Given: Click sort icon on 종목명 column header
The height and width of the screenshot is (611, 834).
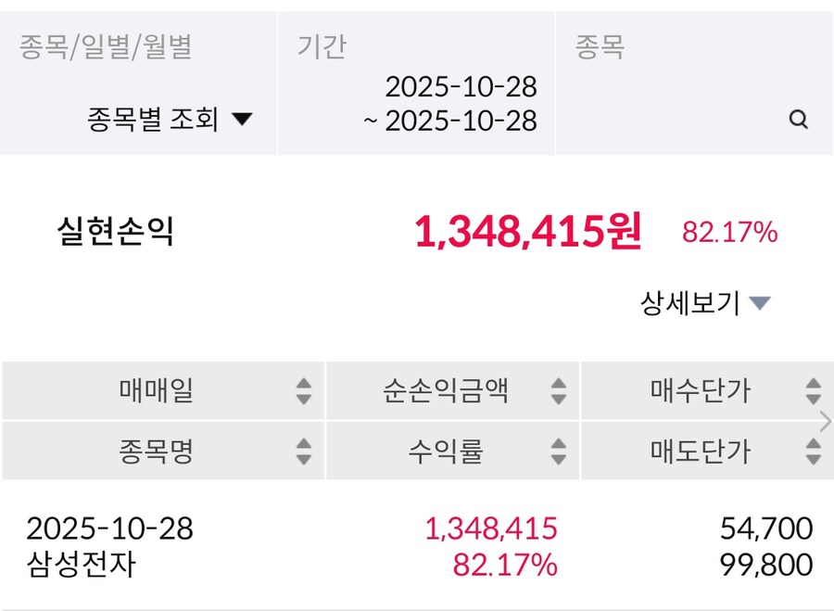Looking at the screenshot, I should [303, 452].
